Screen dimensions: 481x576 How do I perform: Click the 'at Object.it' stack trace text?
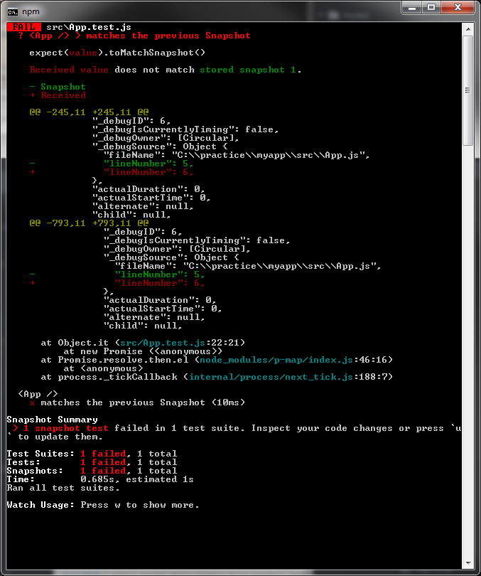(75, 343)
